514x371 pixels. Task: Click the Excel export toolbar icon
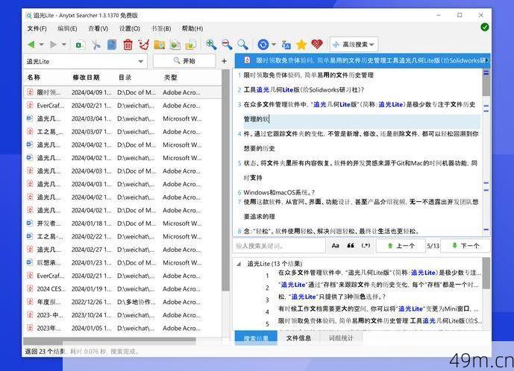[x=81, y=45]
